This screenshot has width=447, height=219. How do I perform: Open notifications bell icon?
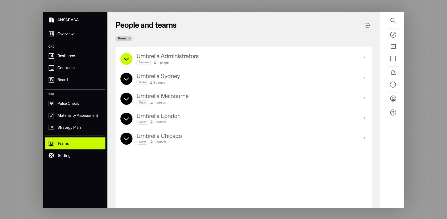tap(393, 73)
